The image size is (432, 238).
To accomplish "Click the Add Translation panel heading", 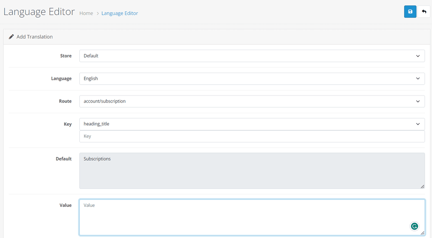I will (x=34, y=37).
